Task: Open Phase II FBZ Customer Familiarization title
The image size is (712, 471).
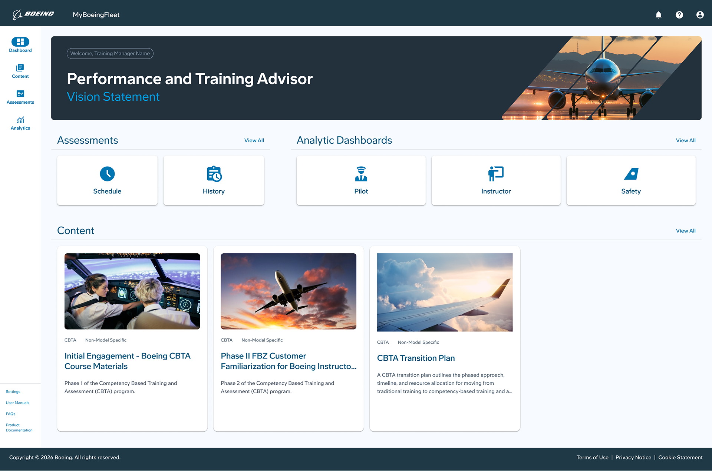Action: [x=289, y=361]
